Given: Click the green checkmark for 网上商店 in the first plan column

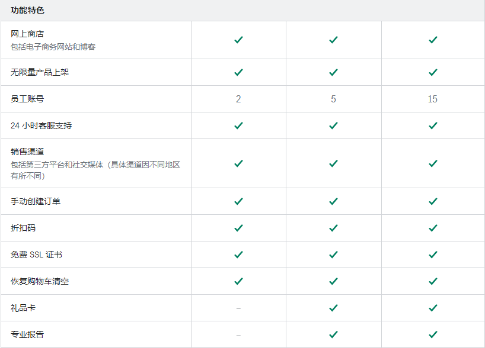Looking at the screenshot, I should 238,40.
